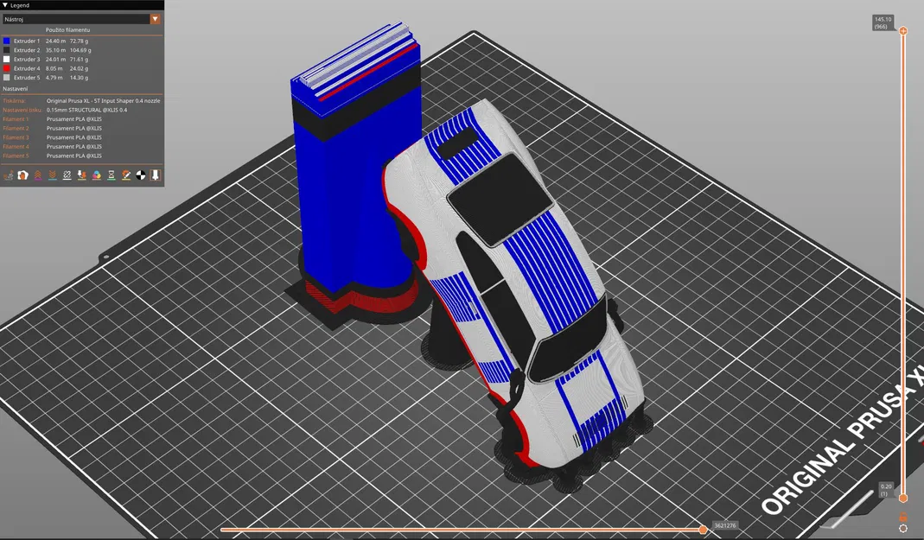Toggle the seams display icon
The image size is (924, 540).
[x=67, y=175]
